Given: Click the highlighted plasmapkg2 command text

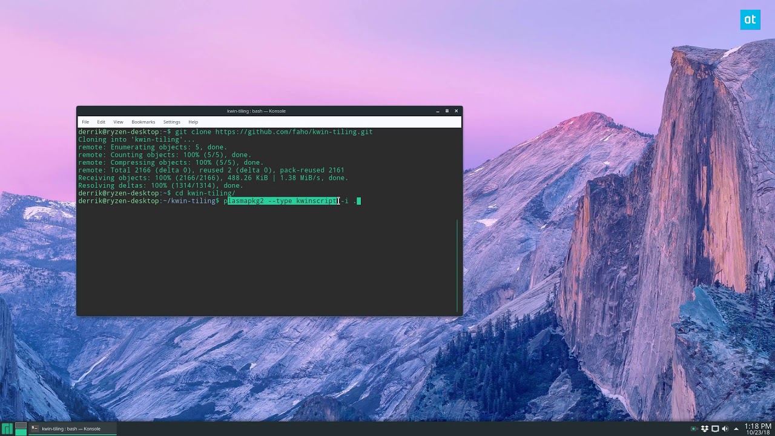Looking at the screenshot, I should [282, 201].
